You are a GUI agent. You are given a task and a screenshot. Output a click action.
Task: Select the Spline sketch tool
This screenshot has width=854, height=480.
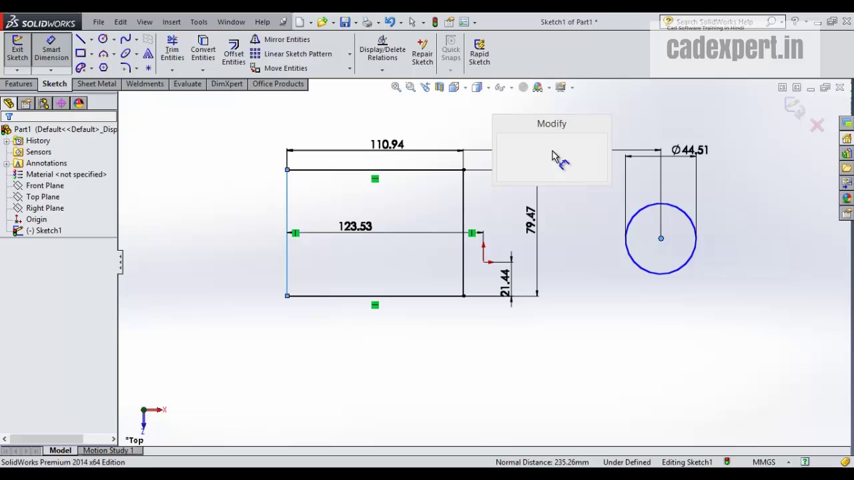pos(125,39)
